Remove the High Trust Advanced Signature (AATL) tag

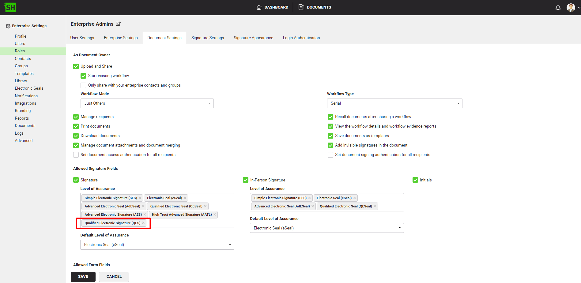point(215,214)
